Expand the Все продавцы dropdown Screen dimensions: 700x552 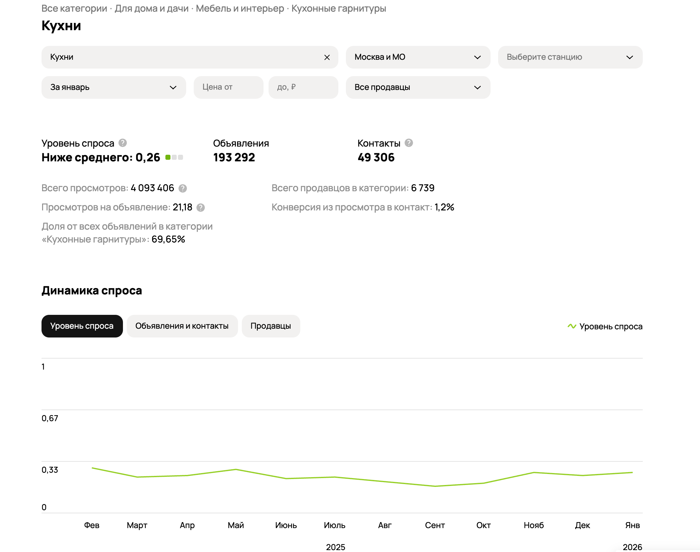pos(418,87)
